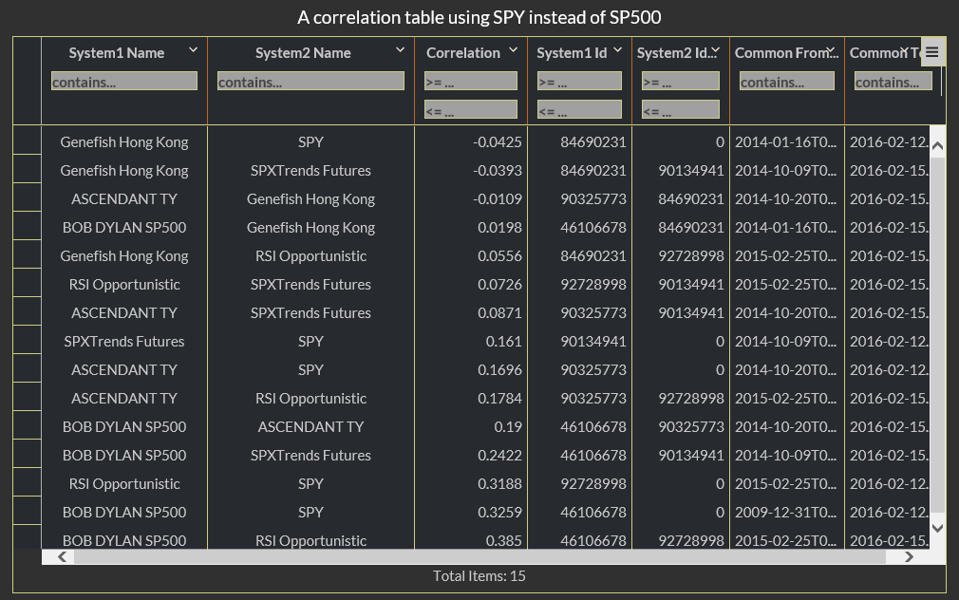
Task: Sort by System1 Id column header
Action: pos(572,53)
